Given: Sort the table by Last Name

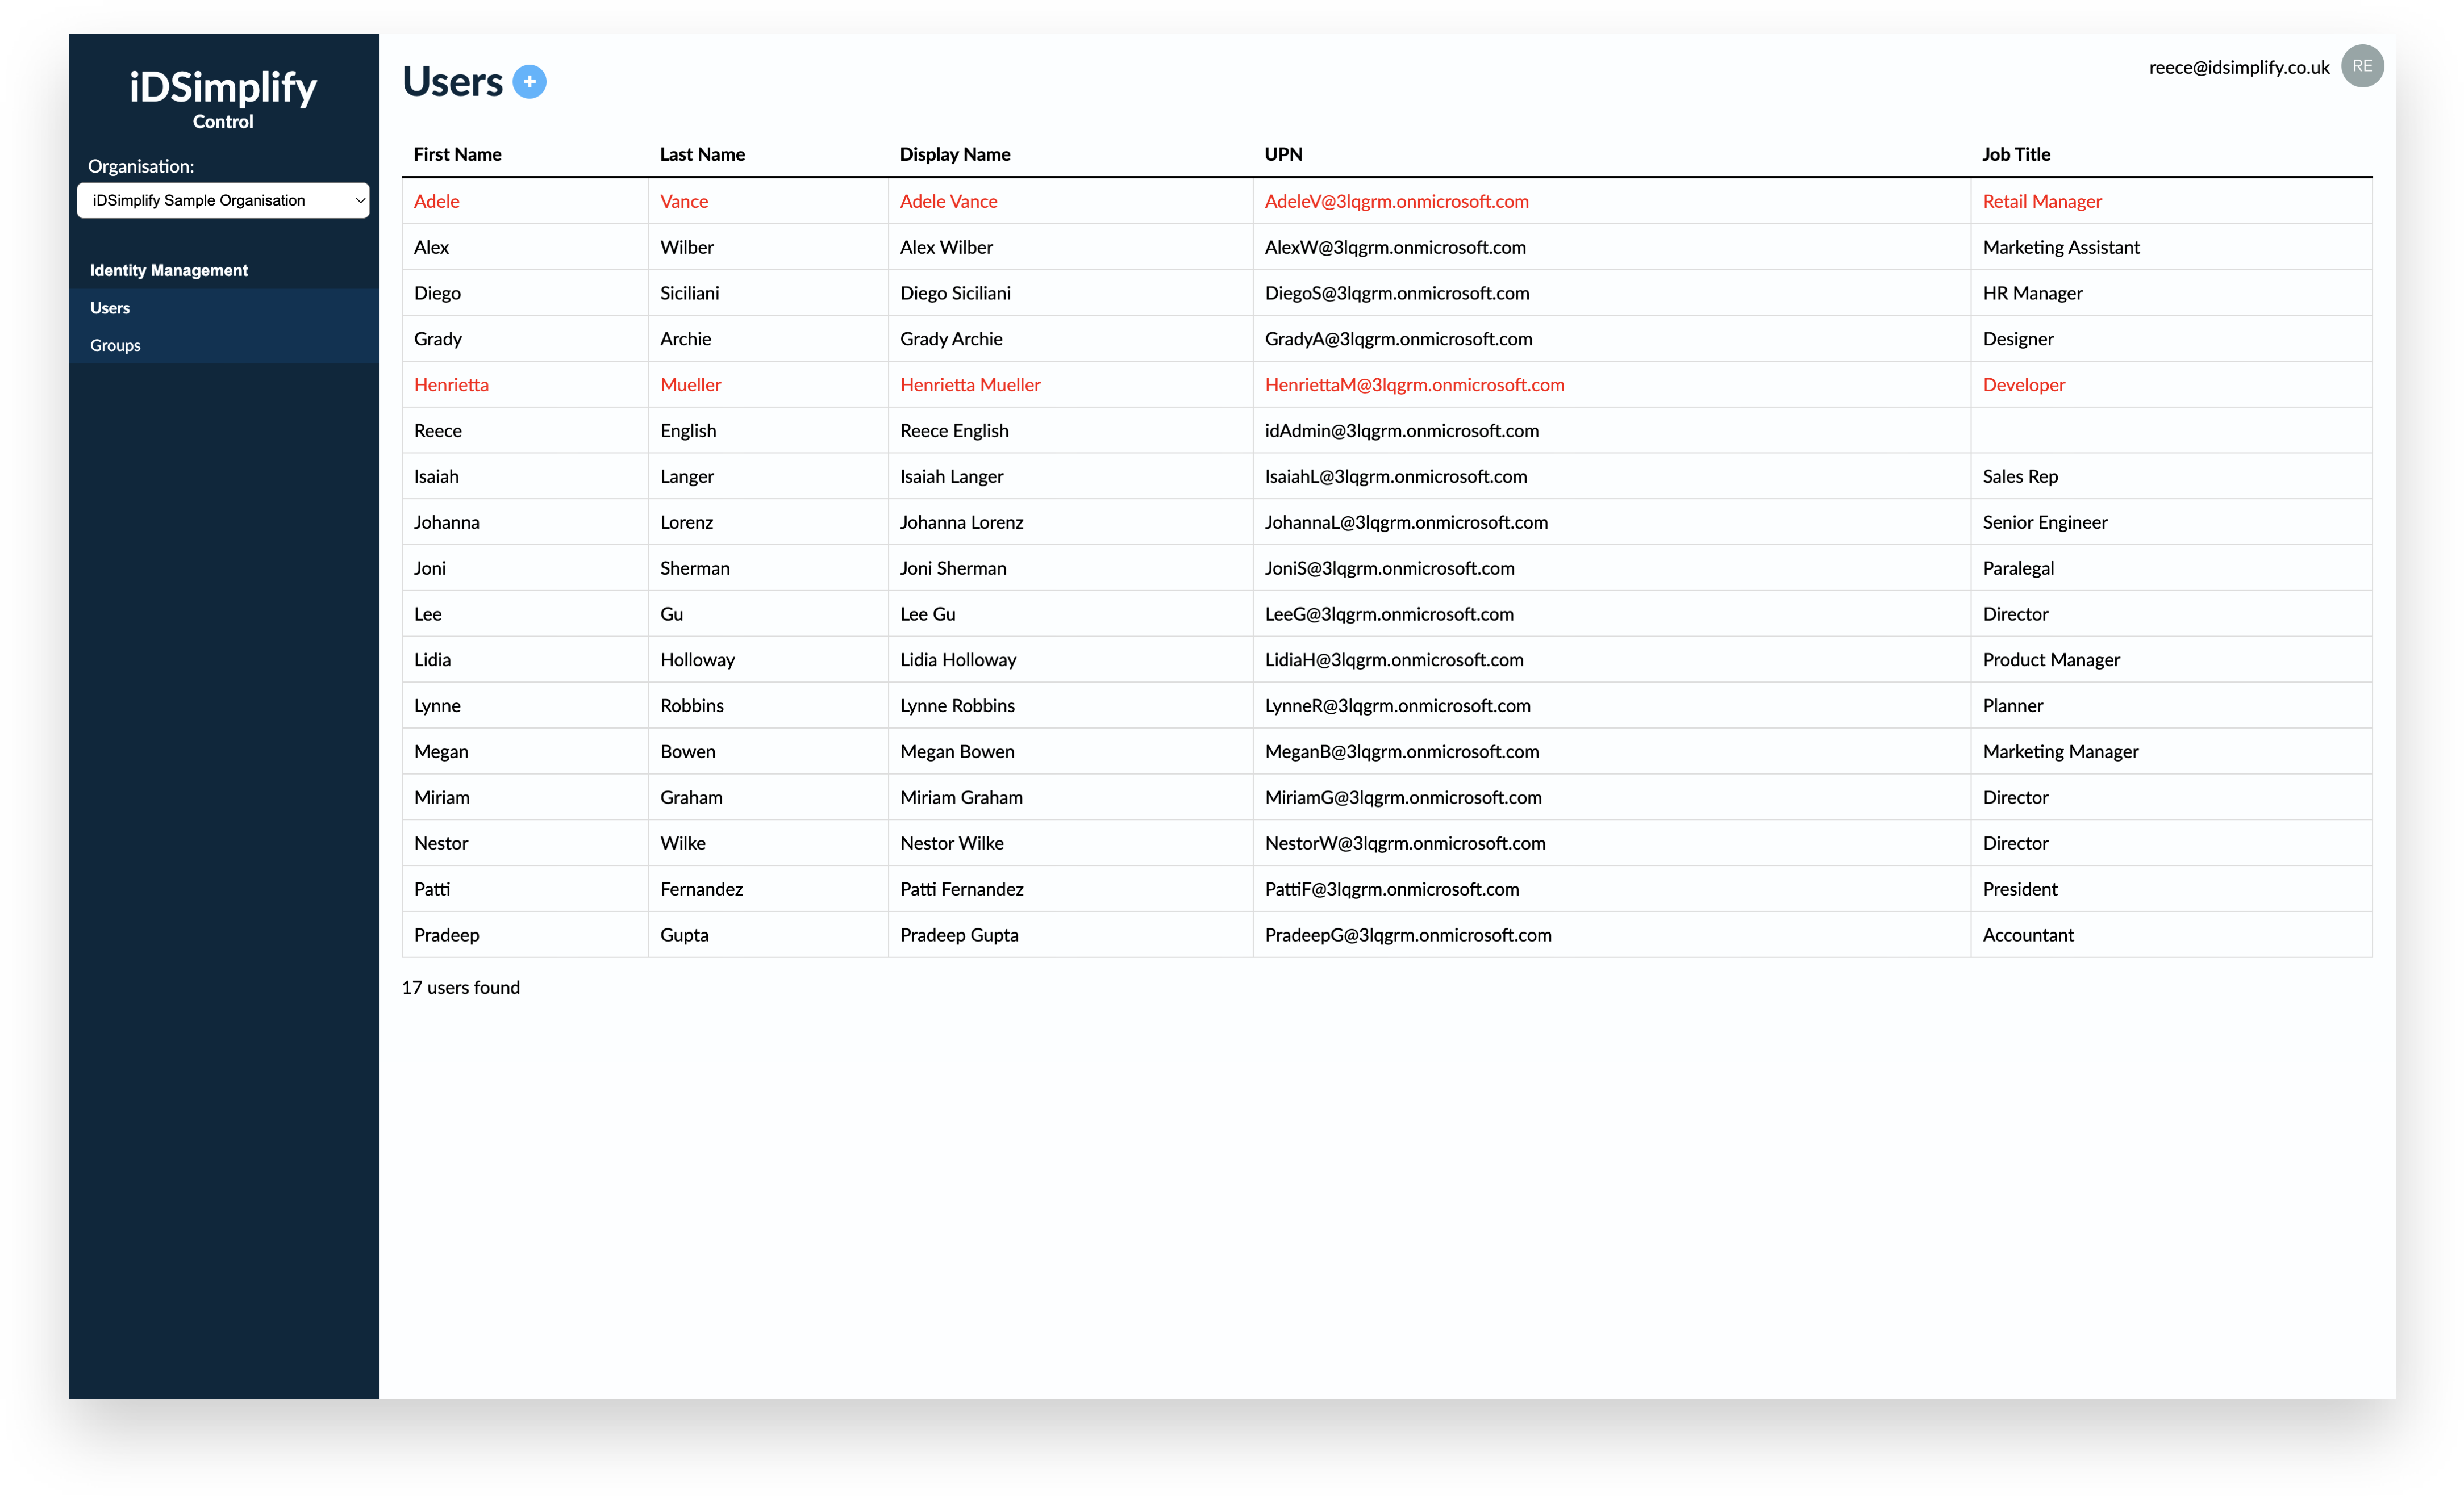Looking at the screenshot, I should [x=702, y=154].
